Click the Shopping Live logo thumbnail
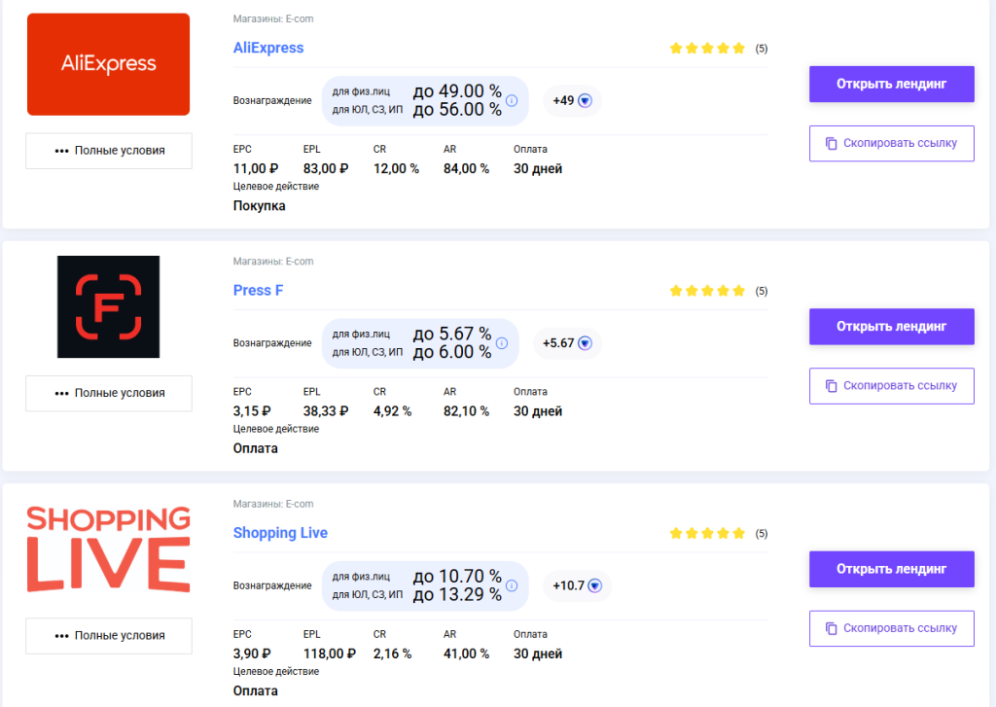Screen dimensions: 996x707 pyautogui.click(x=108, y=548)
